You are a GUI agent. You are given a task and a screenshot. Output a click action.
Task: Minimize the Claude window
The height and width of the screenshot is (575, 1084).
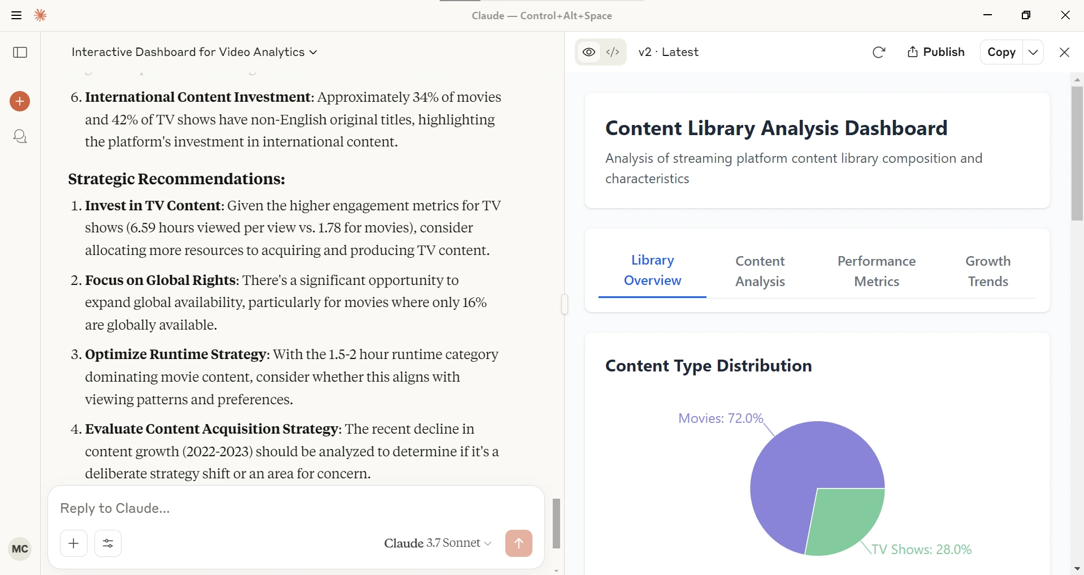click(988, 15)
